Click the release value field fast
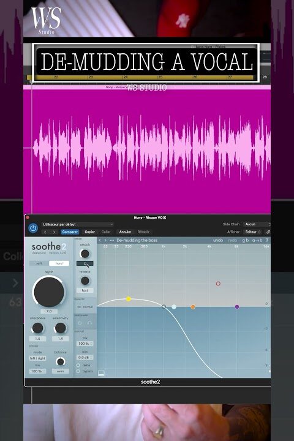 click(85, 290)
